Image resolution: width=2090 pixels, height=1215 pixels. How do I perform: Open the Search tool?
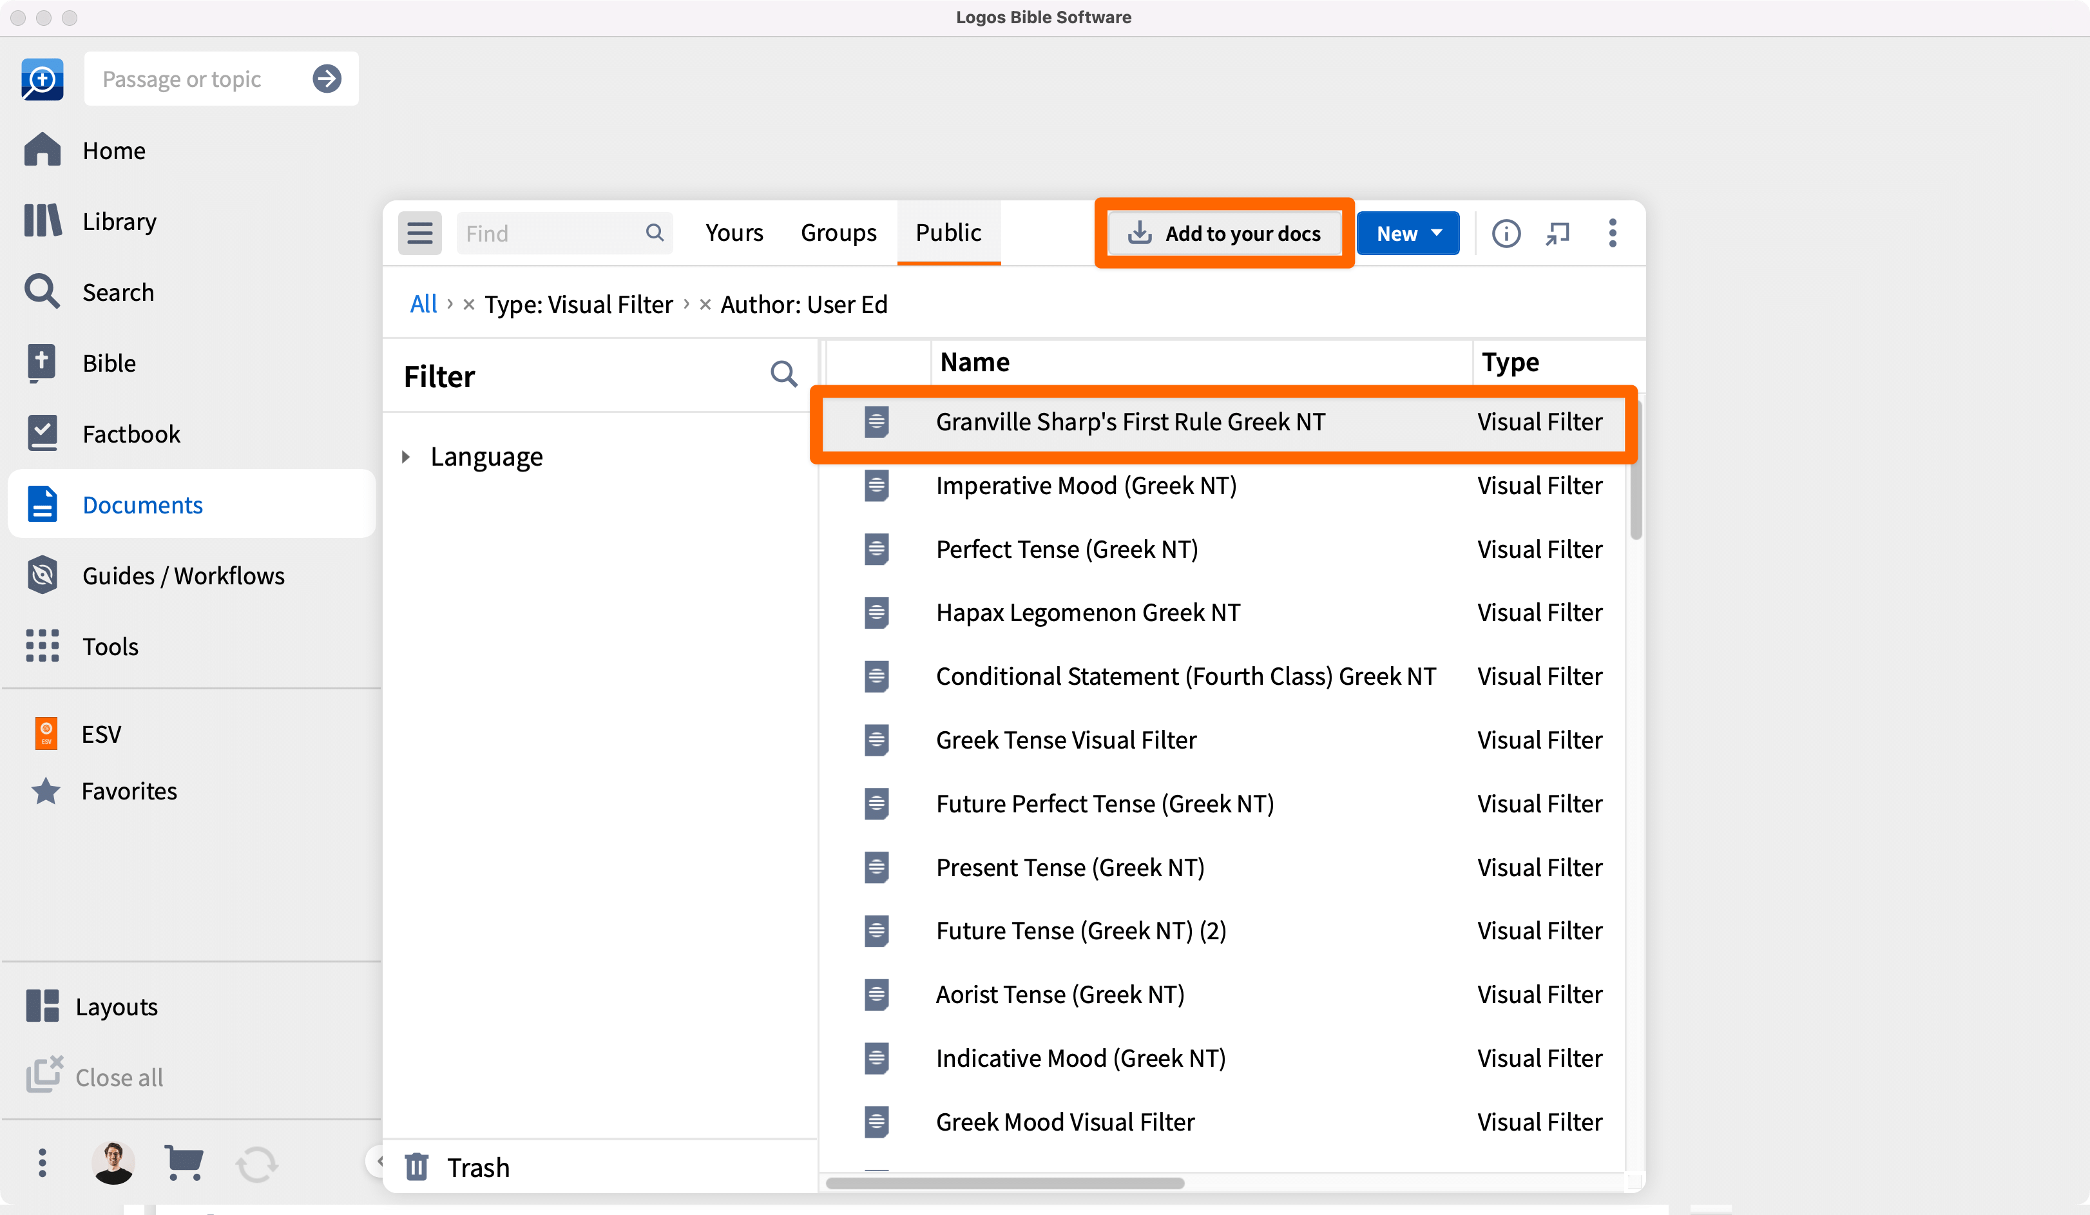pyautogui.click(x=117, y=292)
